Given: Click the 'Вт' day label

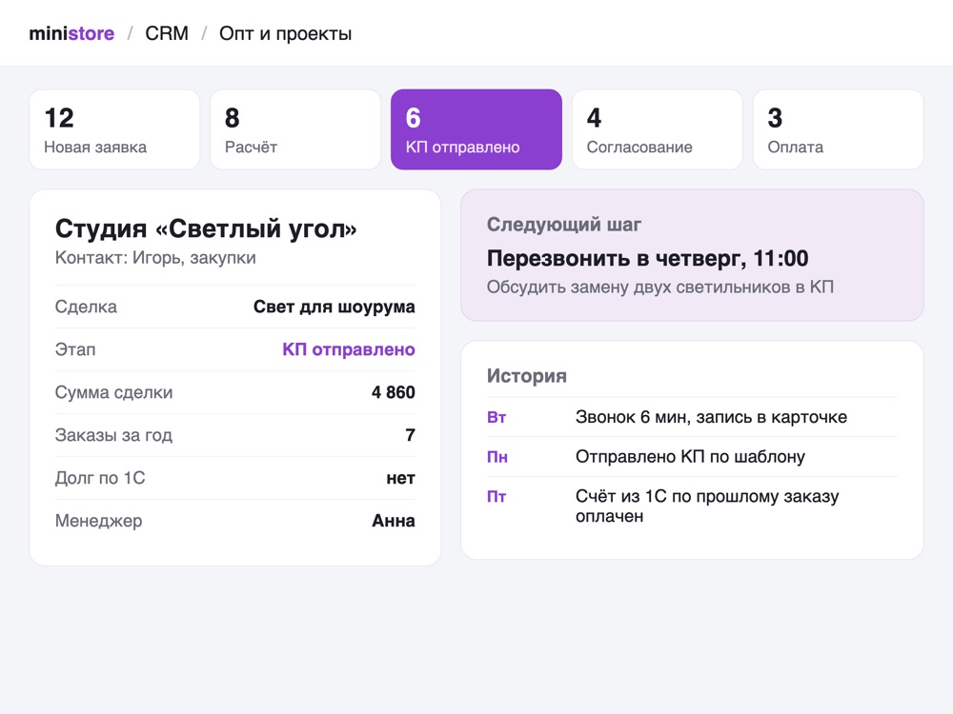Looking at the screenshot, I should [x=497, y=418].
